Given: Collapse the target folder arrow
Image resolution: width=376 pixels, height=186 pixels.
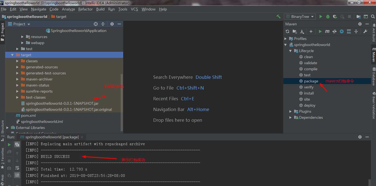Looking at the screenshot, I should point(12,55).
